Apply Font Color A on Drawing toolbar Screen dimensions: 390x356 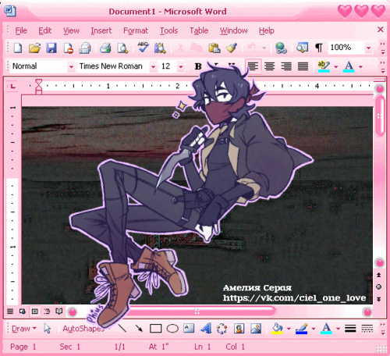pyautogui.click(x=326, y=329)
